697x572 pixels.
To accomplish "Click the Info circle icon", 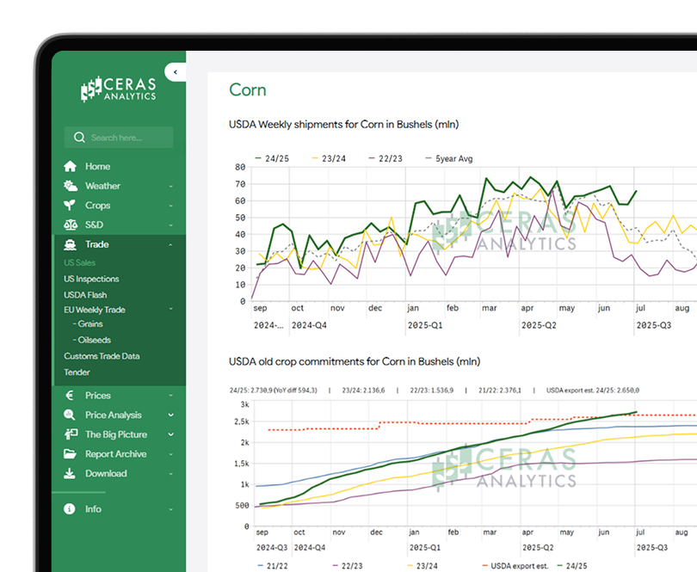I will tap(70, 509).
